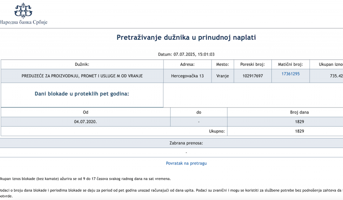Select the page heading Pretraživanje dužnika u prinudnoj naplati
343x200 pixels.
coord(186,37)
